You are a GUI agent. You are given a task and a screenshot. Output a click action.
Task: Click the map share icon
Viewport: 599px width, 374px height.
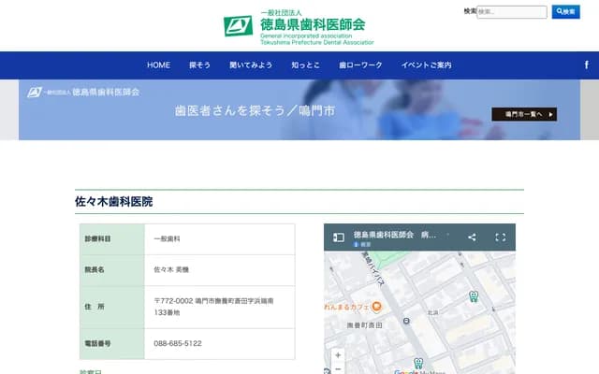(x=472, y=237)
